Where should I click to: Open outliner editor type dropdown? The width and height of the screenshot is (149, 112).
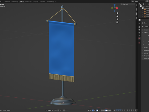pos(140,4)
